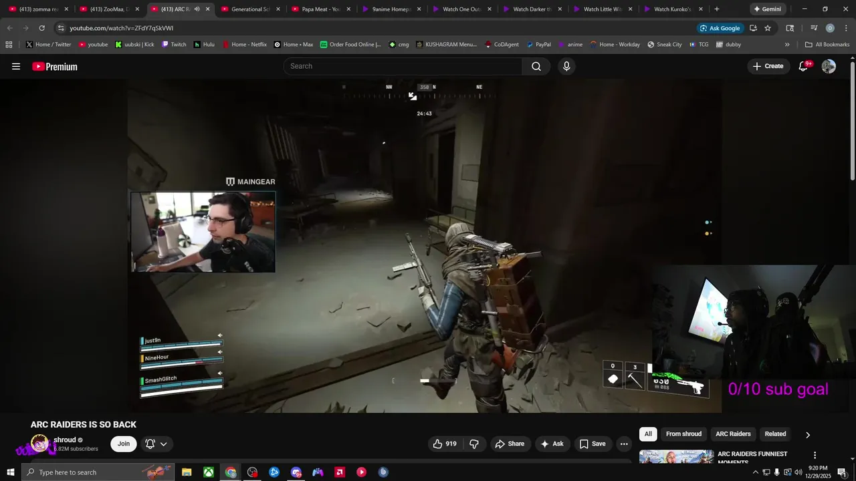This screenshot has height=481, width=856.
Task: Open the Home - Netflix bookmark
Action: [x=244, y=45]
